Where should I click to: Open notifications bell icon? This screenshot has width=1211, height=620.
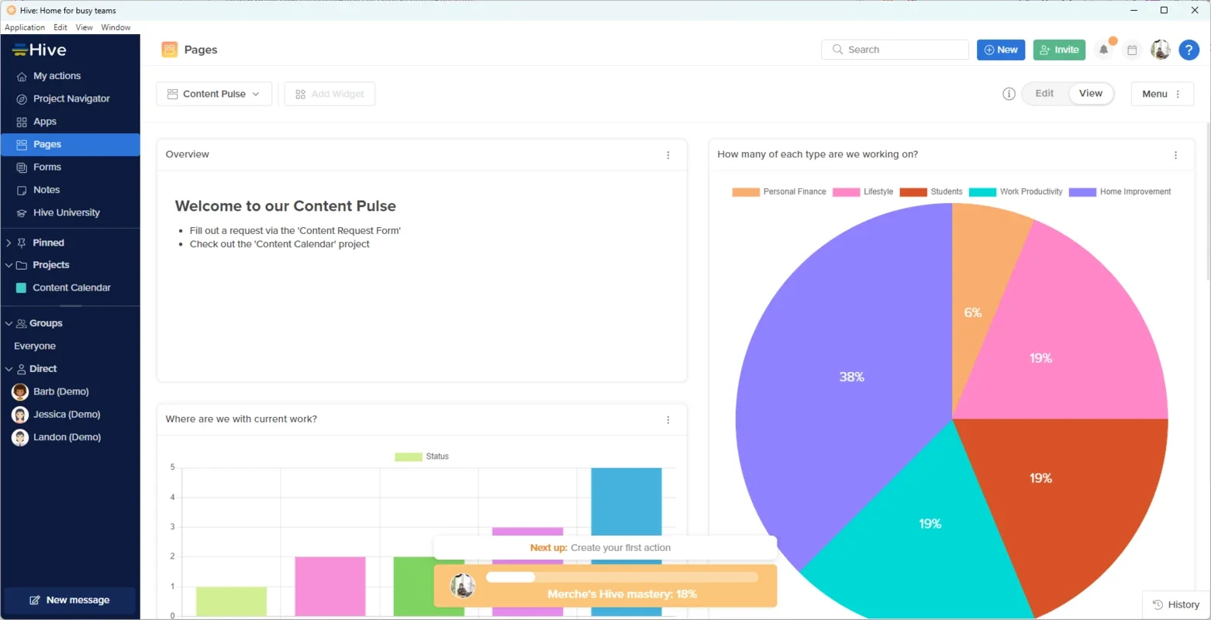1103,50
